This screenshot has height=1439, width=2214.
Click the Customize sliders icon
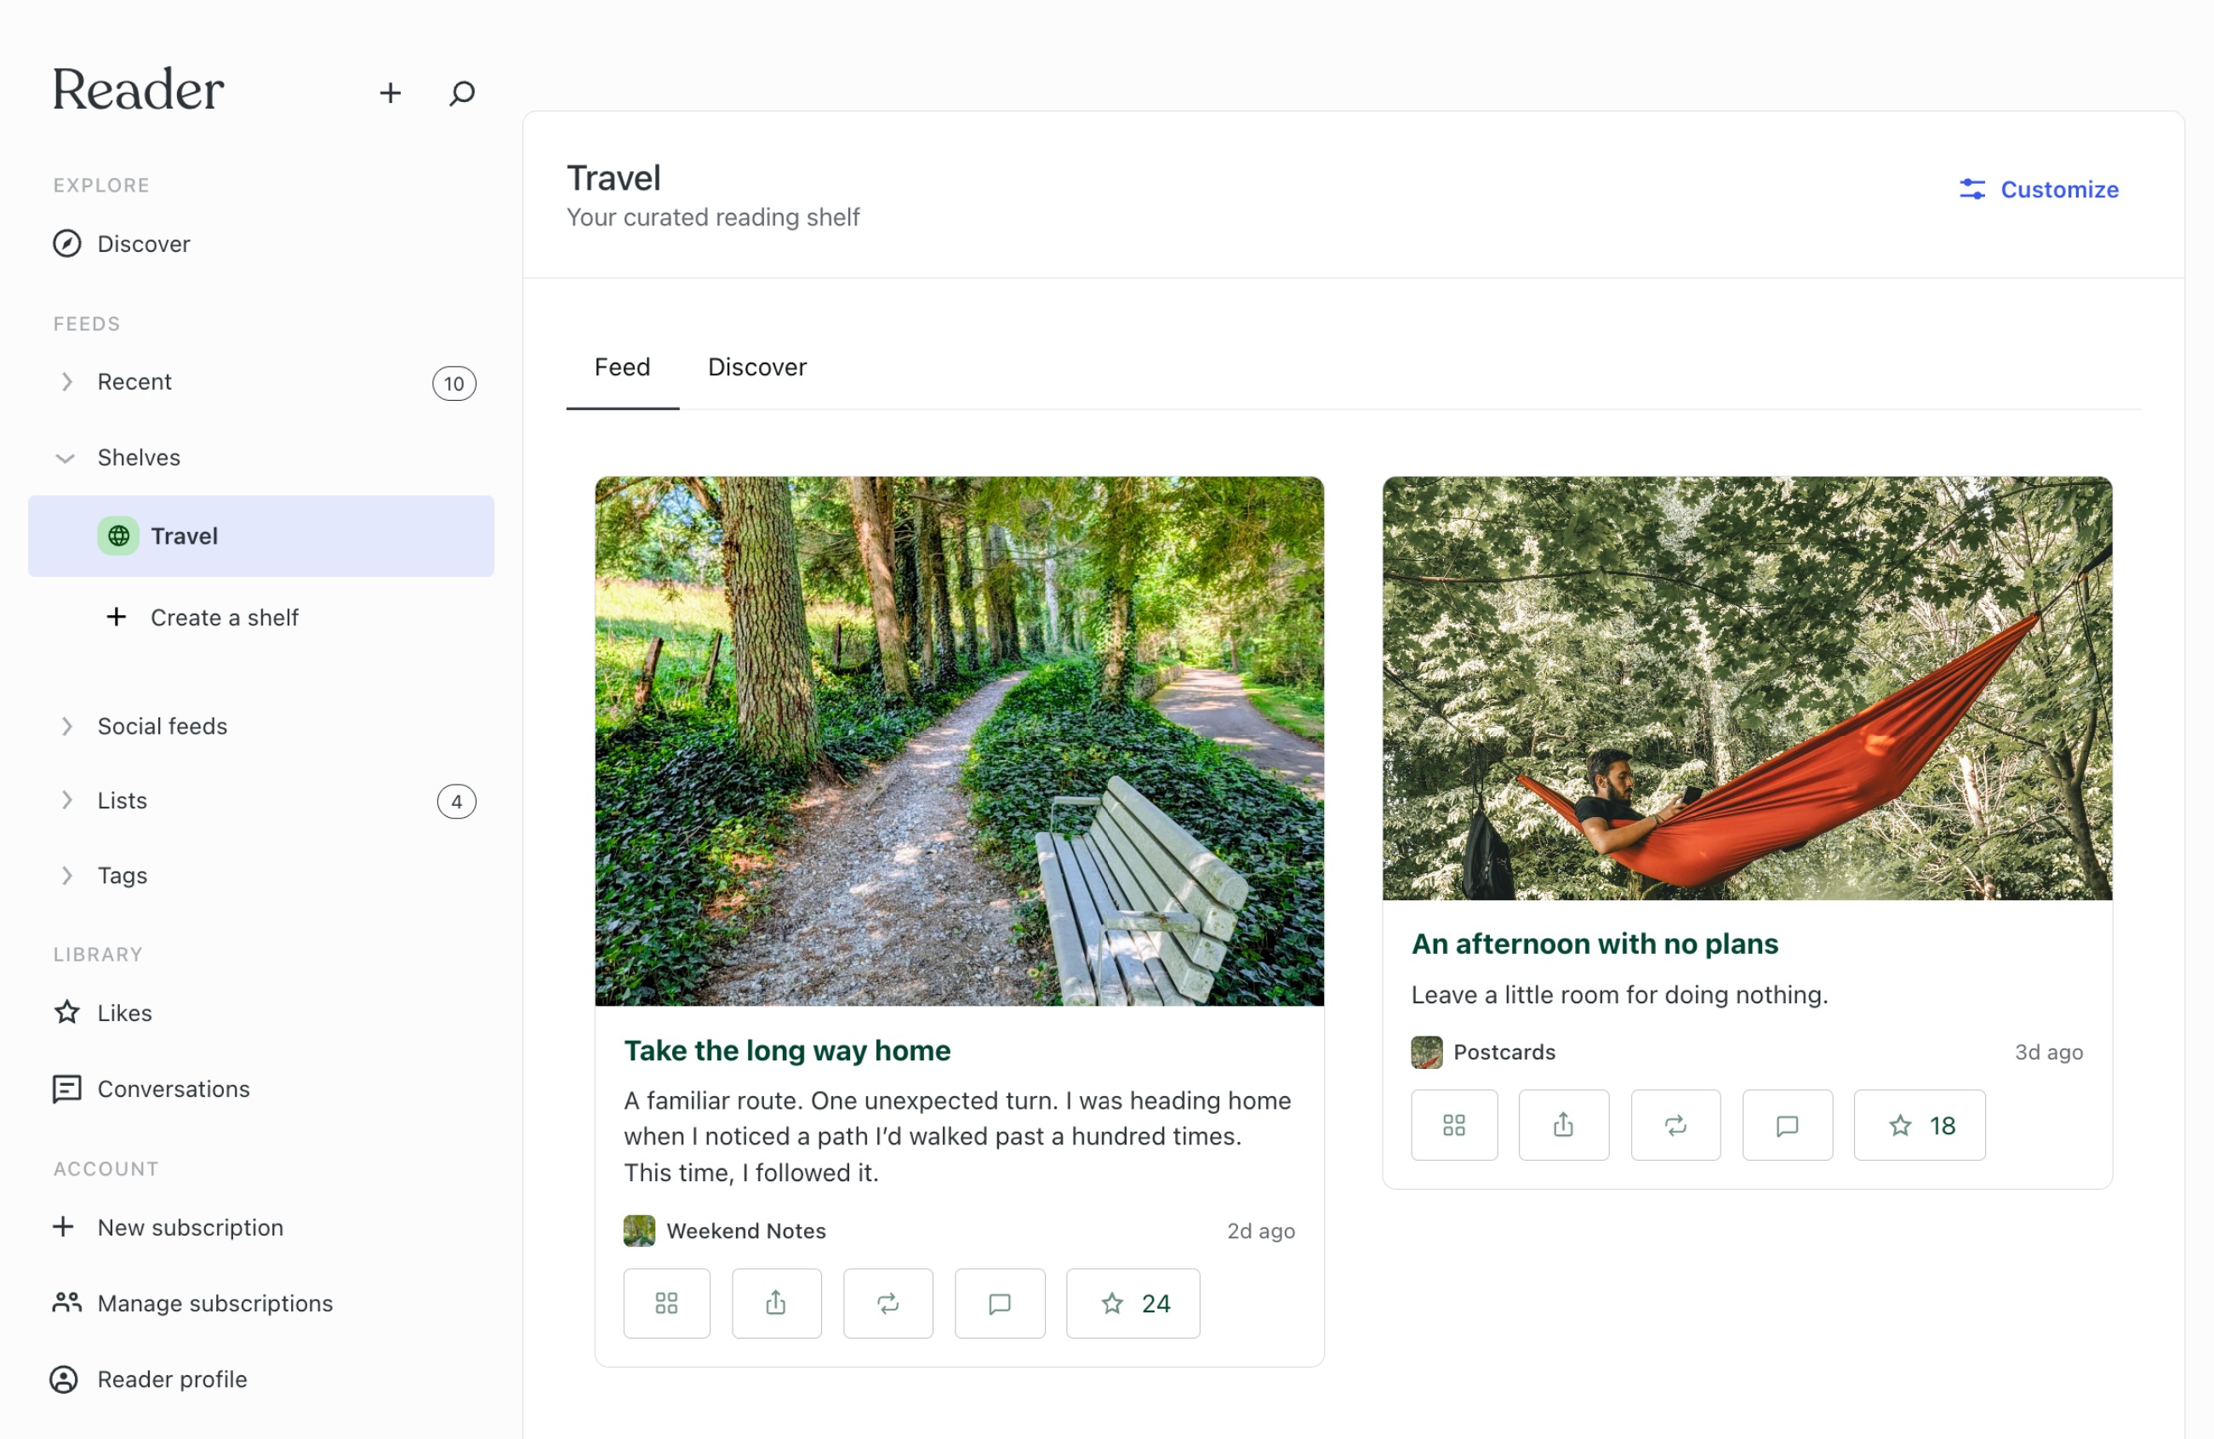[x=1972, y=189]
